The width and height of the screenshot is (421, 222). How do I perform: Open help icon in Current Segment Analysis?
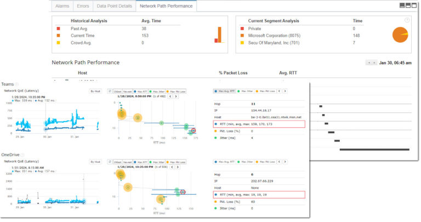click(x=407, y=20)
